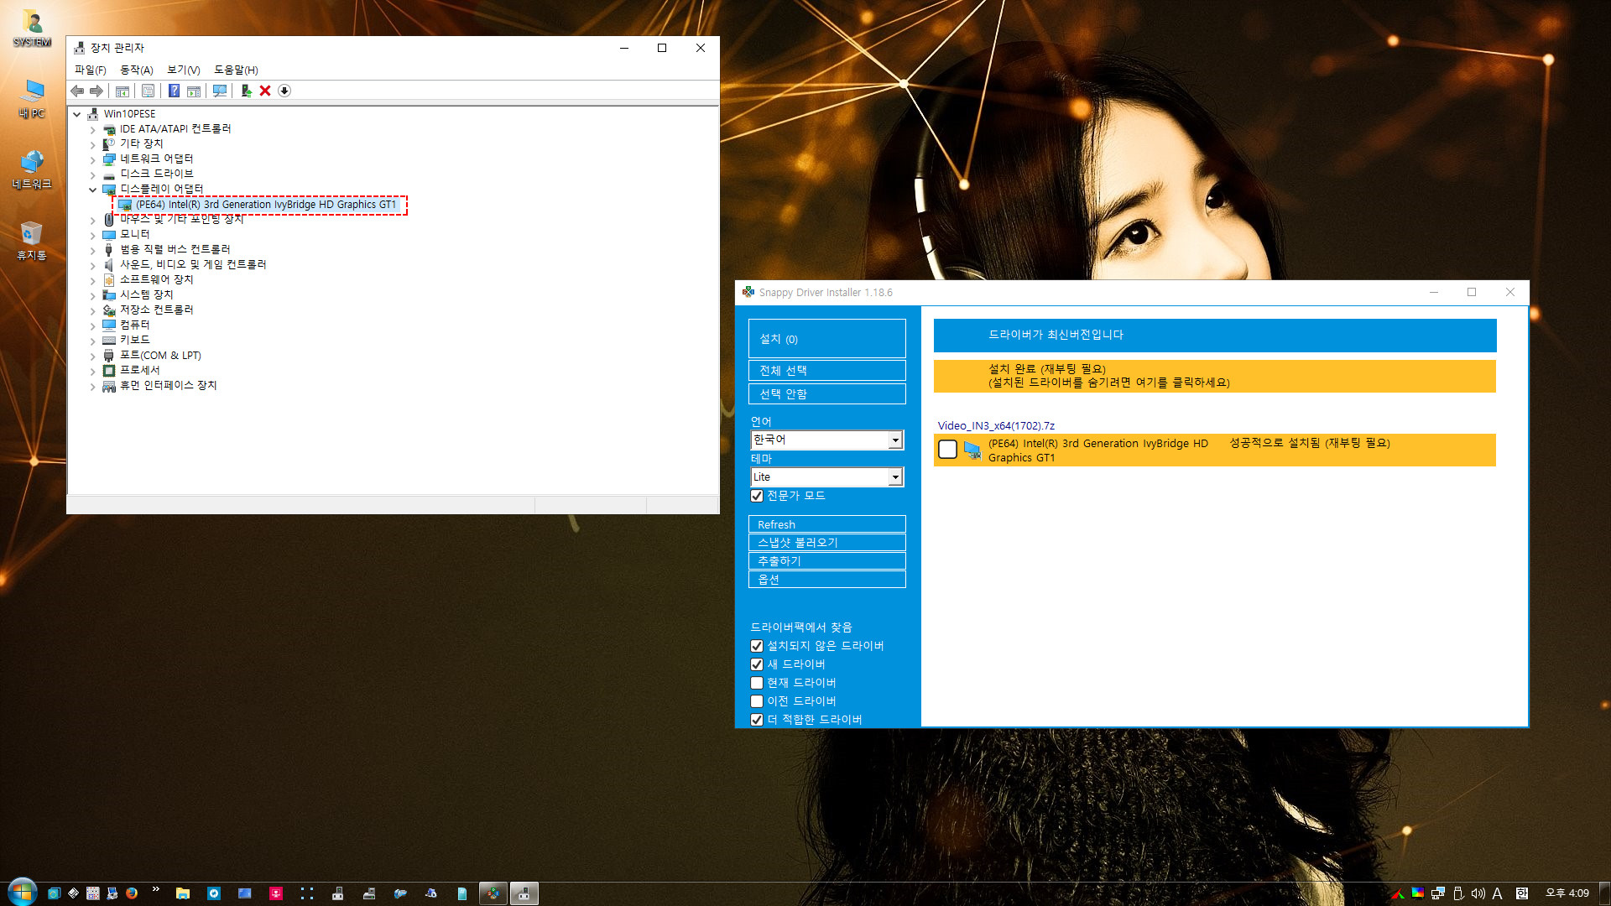Click the 한 IME language tray icon
This screenshot has width=1611, height=906.
pyautogui.click(x=1521, y=893)
